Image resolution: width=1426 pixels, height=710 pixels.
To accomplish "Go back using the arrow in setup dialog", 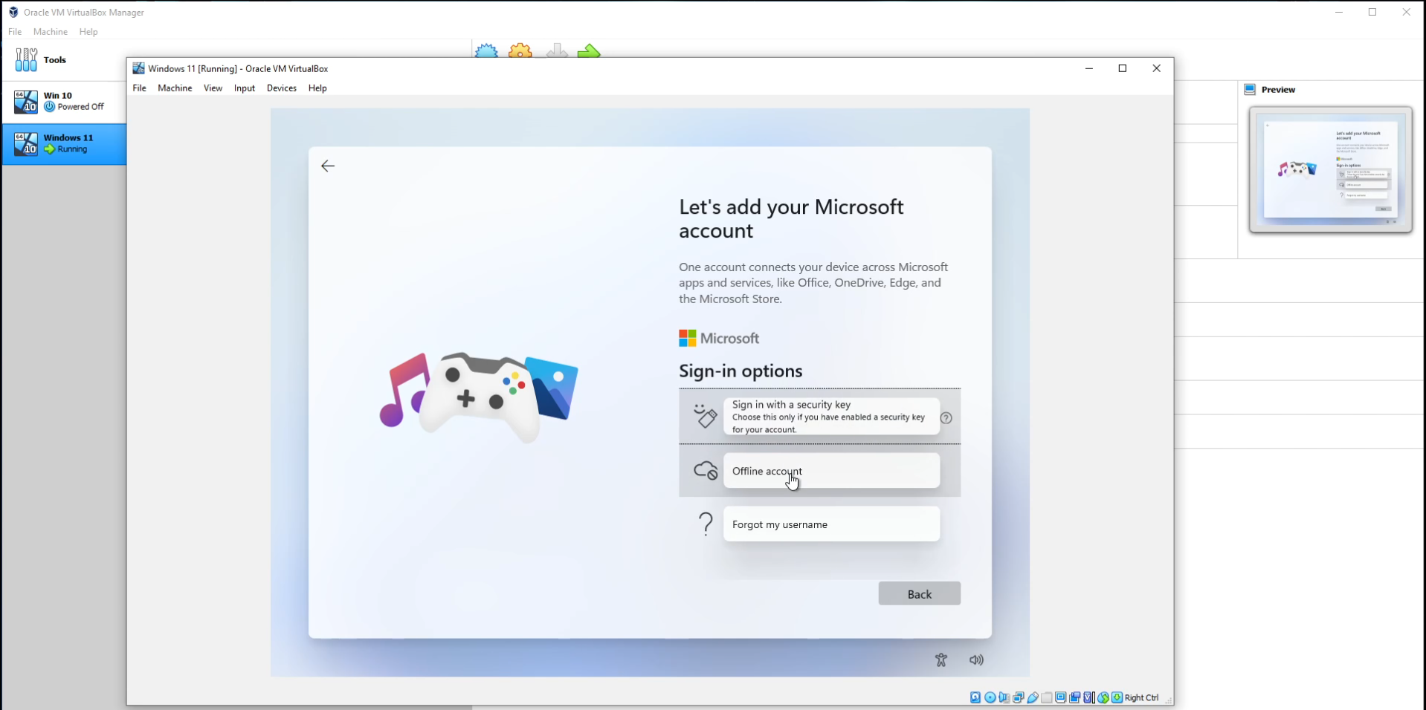I will (x=328, y=166).
